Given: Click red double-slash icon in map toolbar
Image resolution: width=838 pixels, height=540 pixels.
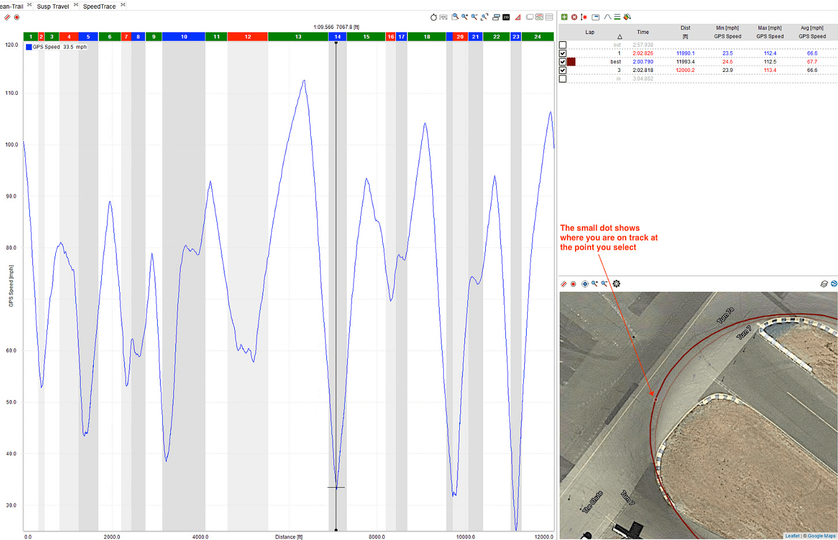Looking at the screenshot, I should [x=564, y=284].
